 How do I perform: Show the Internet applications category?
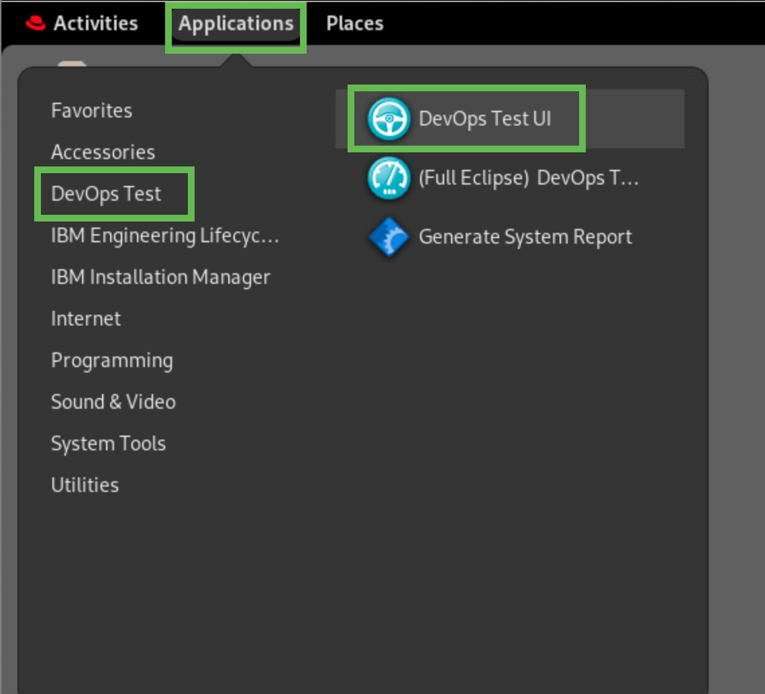click(86, 318)
